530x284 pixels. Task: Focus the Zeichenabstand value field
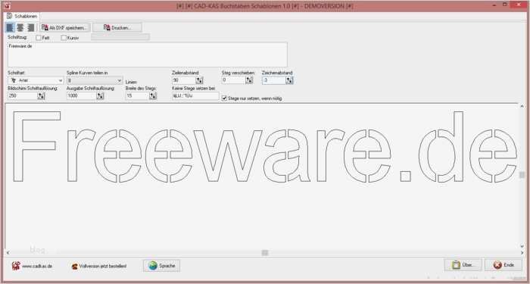click(274, 80)
